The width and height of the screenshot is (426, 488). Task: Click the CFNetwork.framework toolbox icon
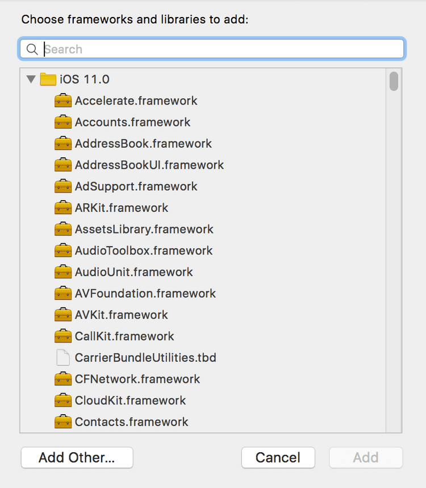click(63, 379)
